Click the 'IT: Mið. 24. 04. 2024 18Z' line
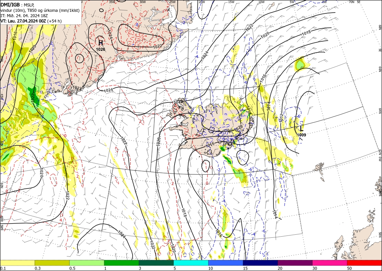Image resolution: width=382 pixels, height=271 pixels. [24, 15]
